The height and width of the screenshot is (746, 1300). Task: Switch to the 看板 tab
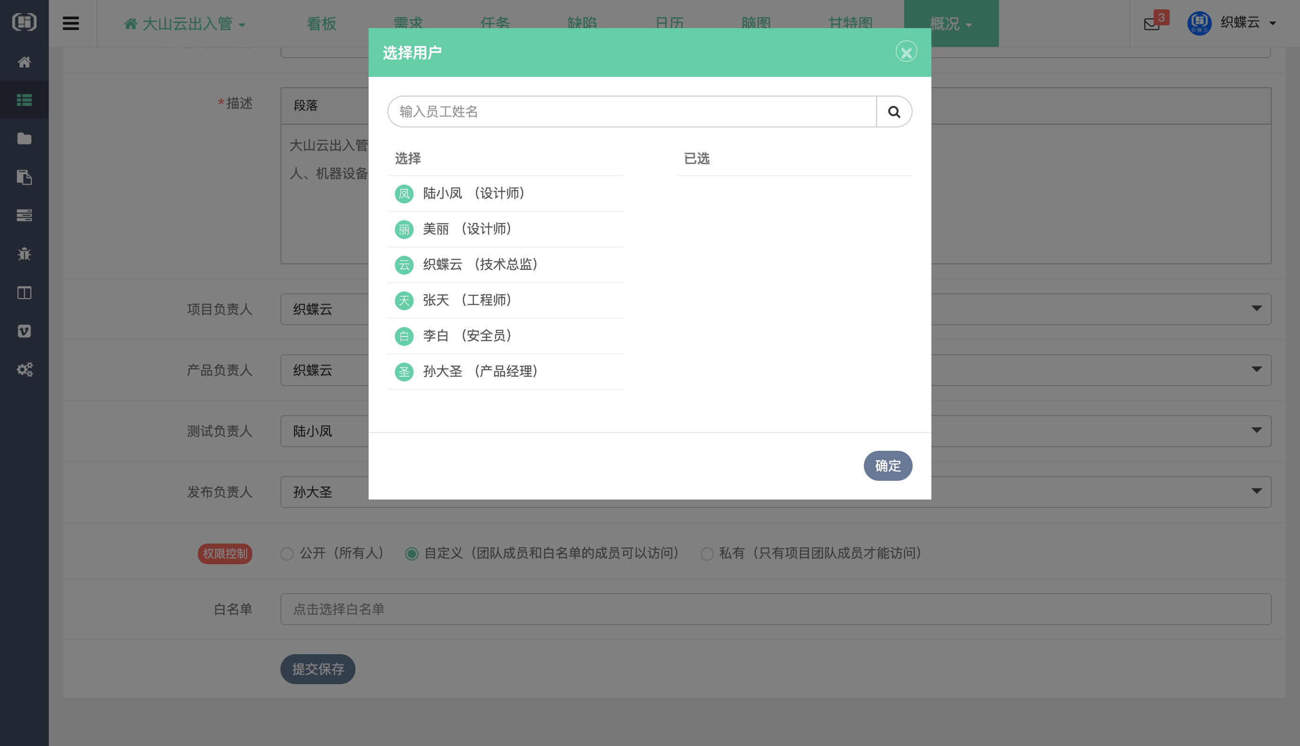(x=321, y=23)
